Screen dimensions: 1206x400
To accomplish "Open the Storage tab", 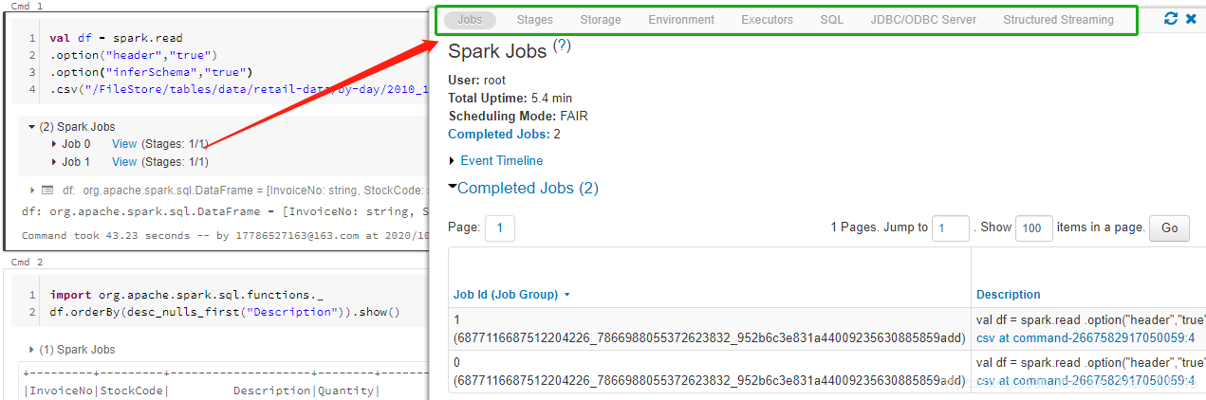I will tap(601, 20).
